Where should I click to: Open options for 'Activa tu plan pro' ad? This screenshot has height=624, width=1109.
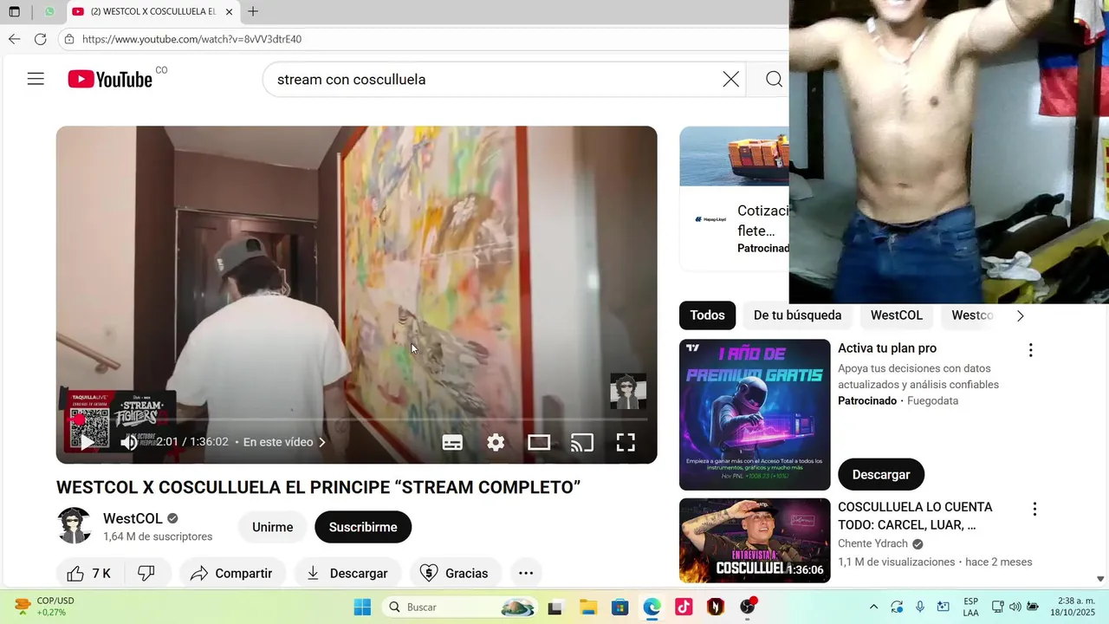(x=1030, y=350)
